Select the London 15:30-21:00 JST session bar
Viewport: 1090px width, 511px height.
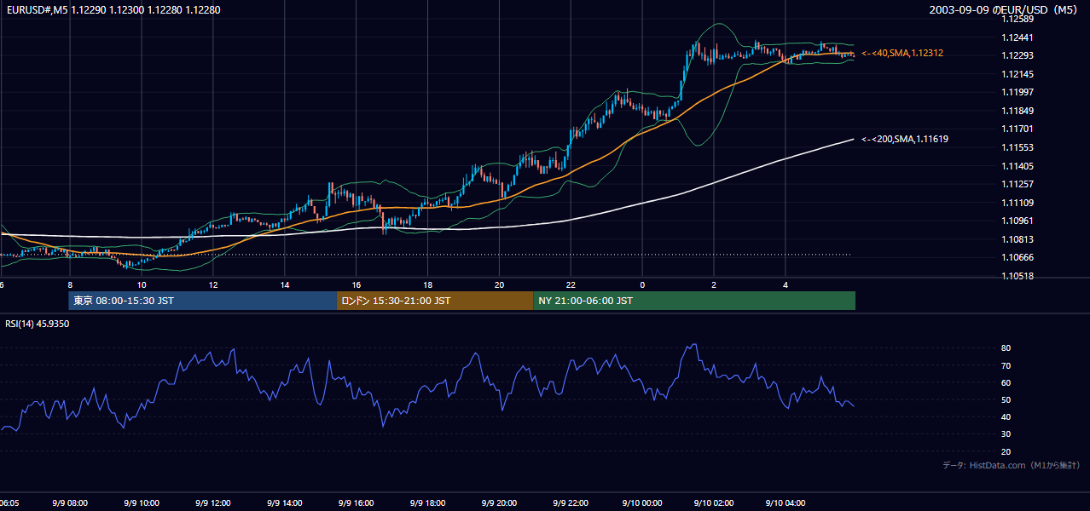435,301
